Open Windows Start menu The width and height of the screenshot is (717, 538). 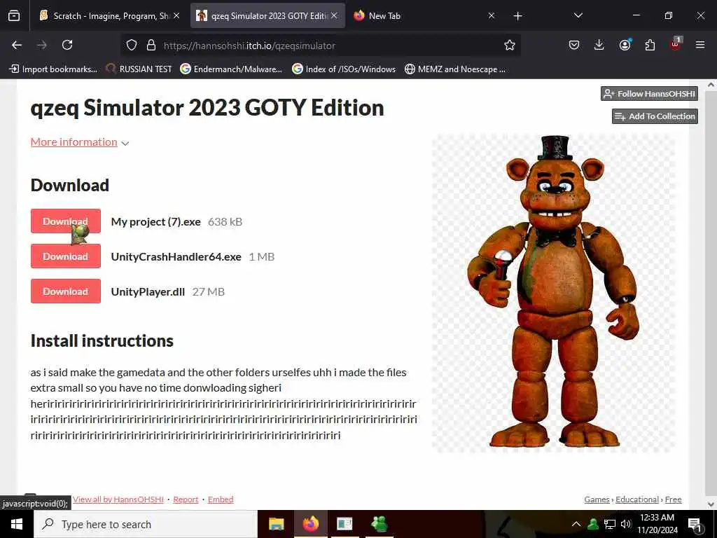tap(17, 524)
